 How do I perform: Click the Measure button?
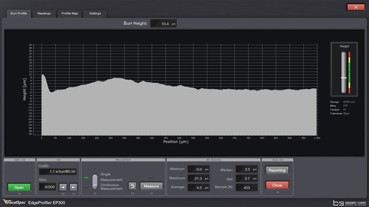(x=151, y=186)
